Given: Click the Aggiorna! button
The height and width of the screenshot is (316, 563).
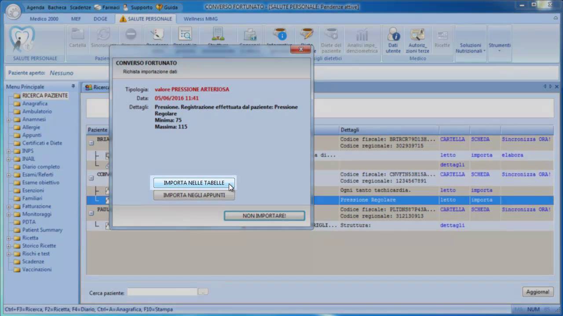Looking at the screenshot, I should 537,292.
